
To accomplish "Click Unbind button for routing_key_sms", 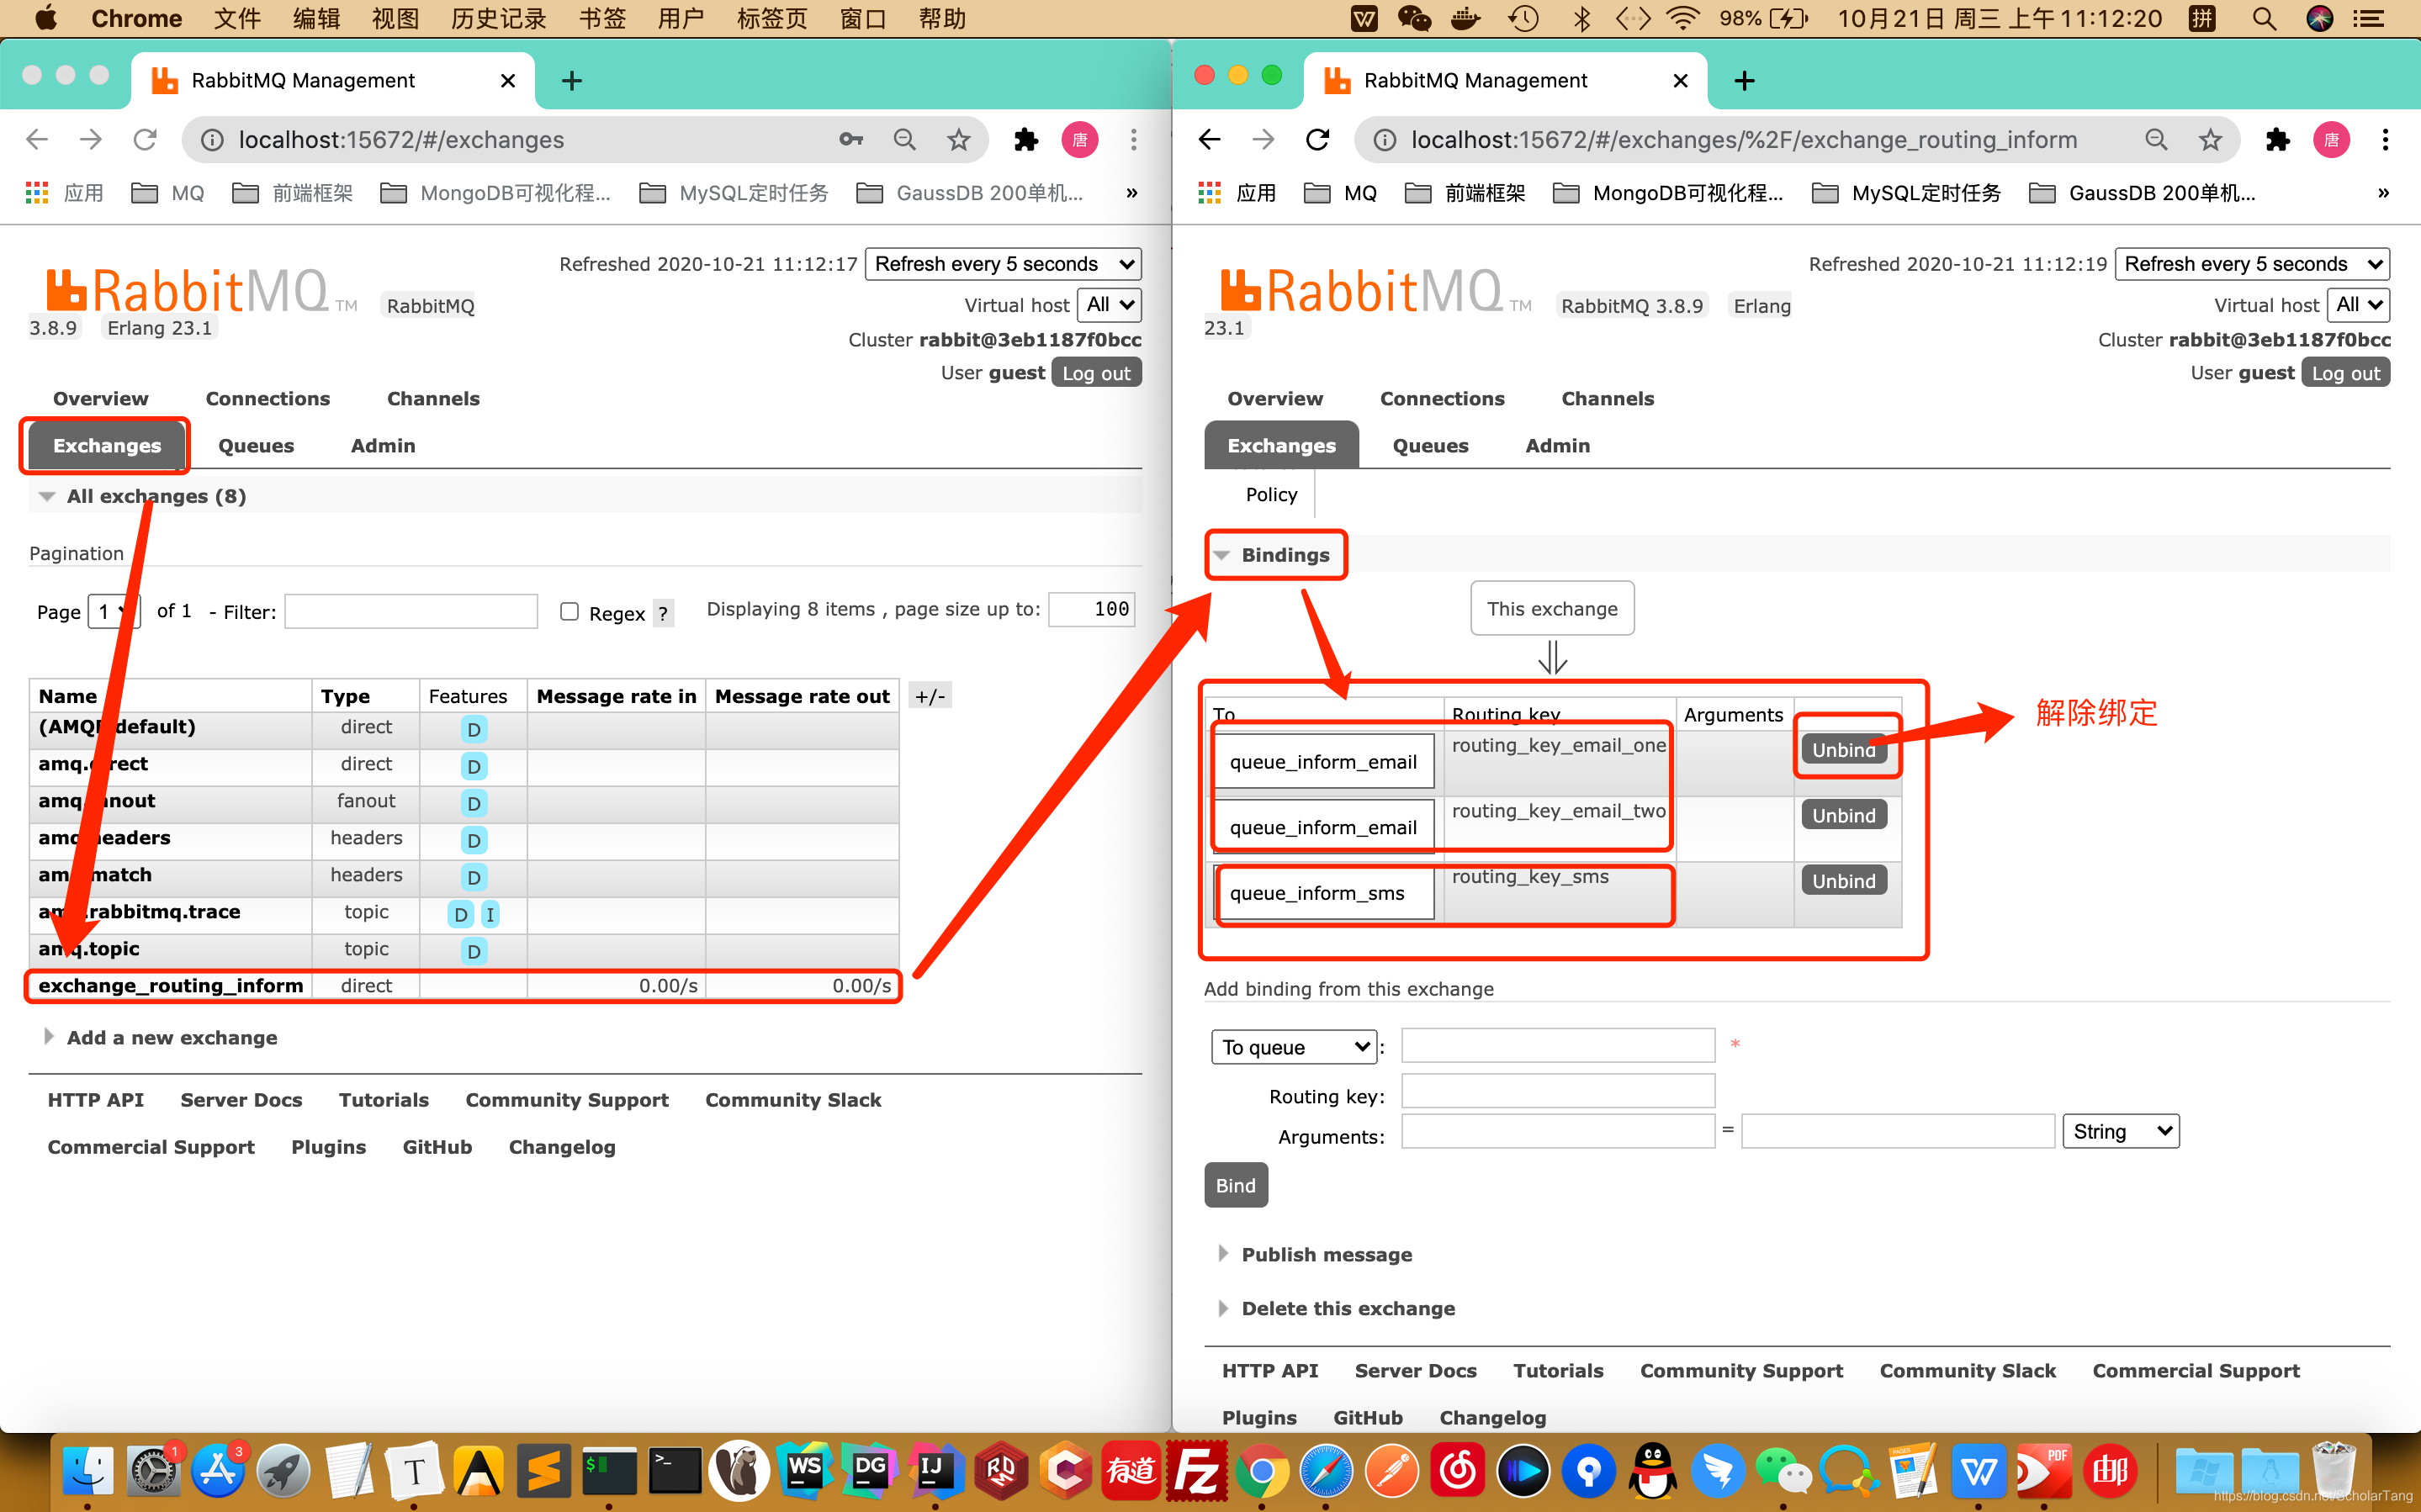I will 1841,880.
